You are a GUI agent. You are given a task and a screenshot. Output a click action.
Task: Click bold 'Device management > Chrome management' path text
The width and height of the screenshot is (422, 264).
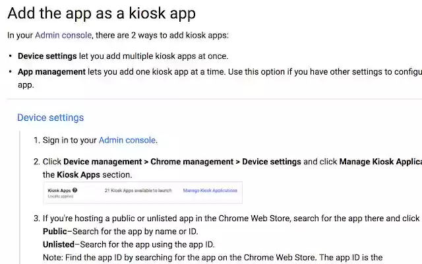click(150, 162)
